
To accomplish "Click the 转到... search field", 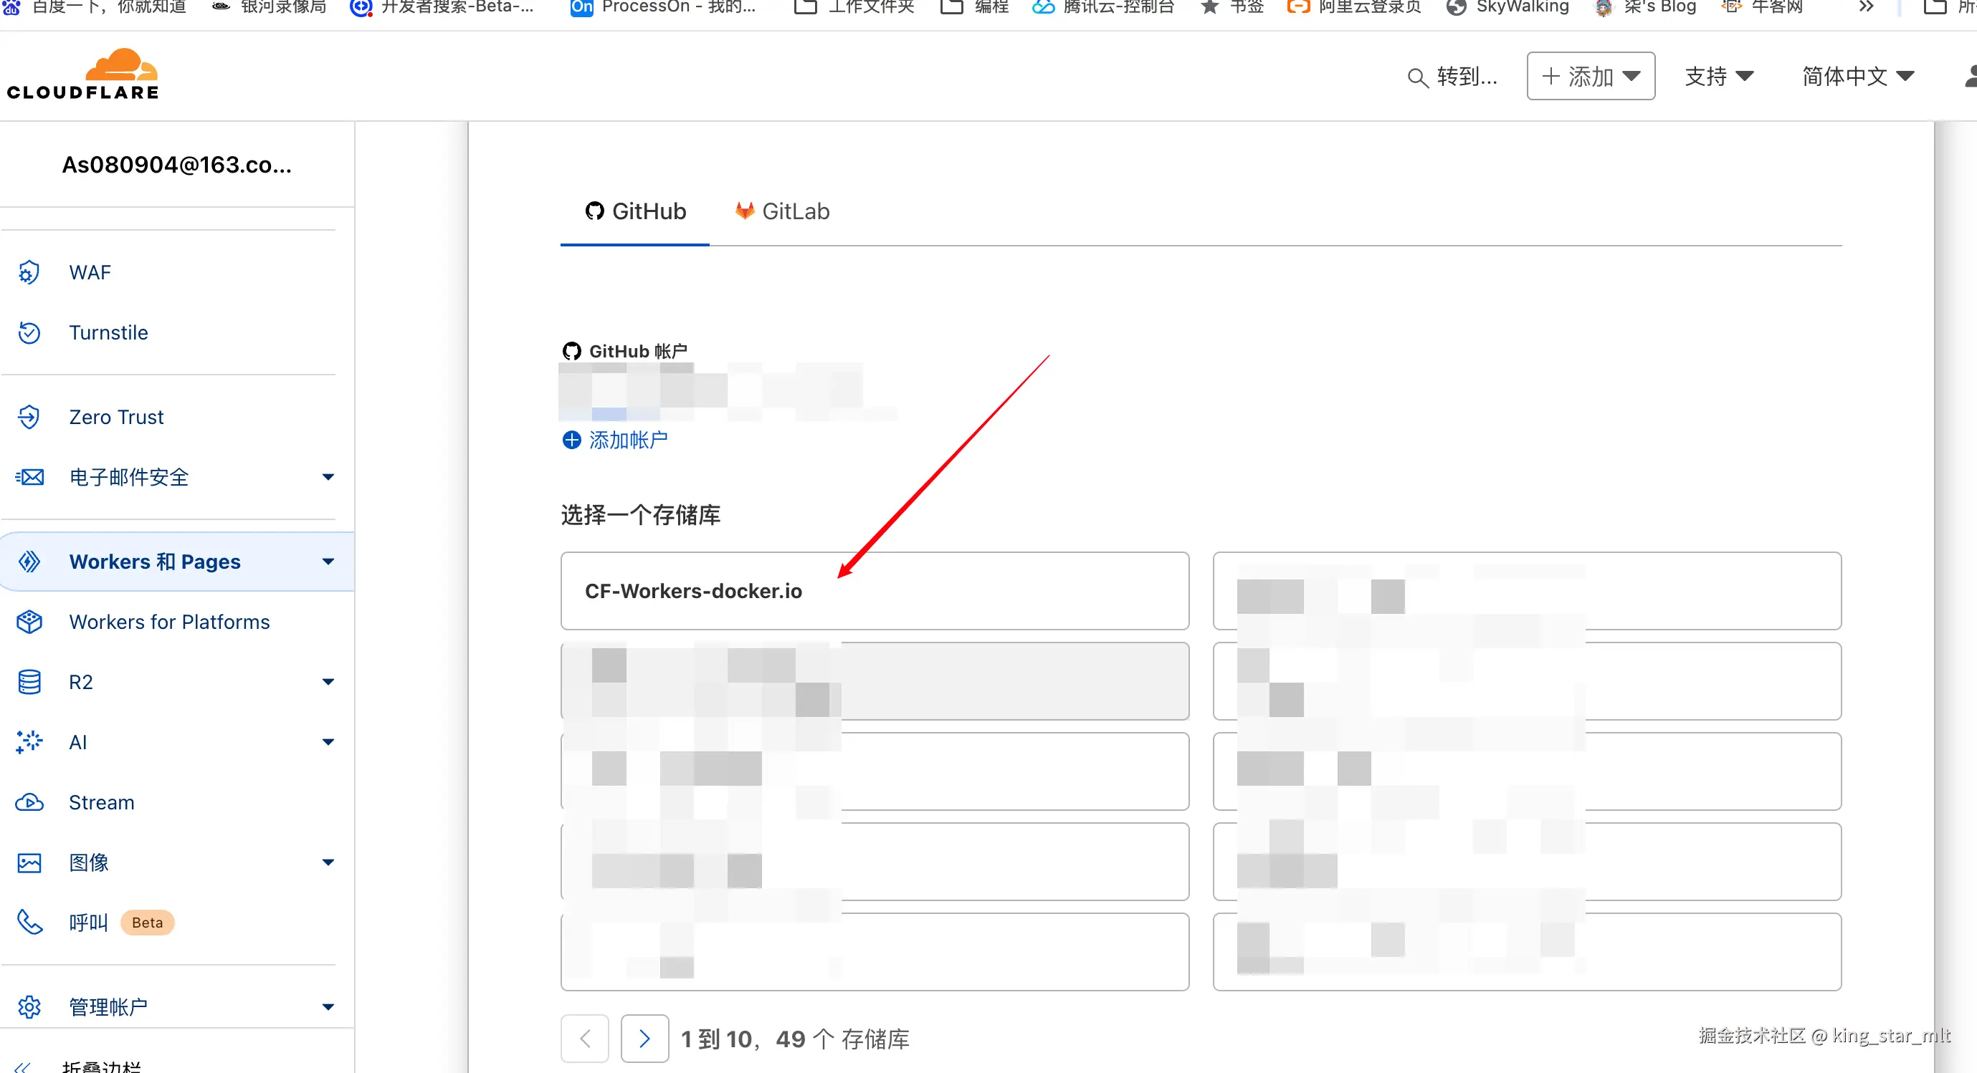I will point(1452,77).
